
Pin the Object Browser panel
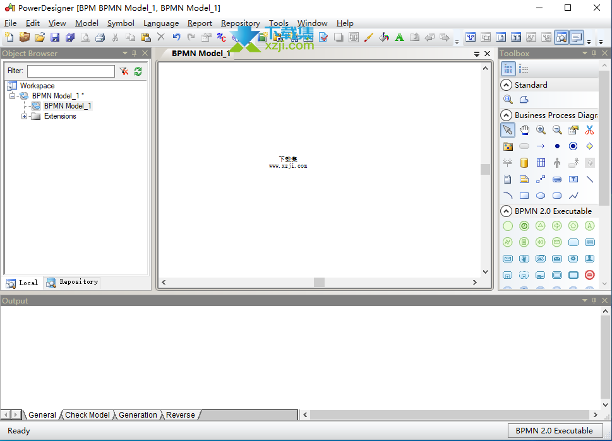(x=135, y=54)
